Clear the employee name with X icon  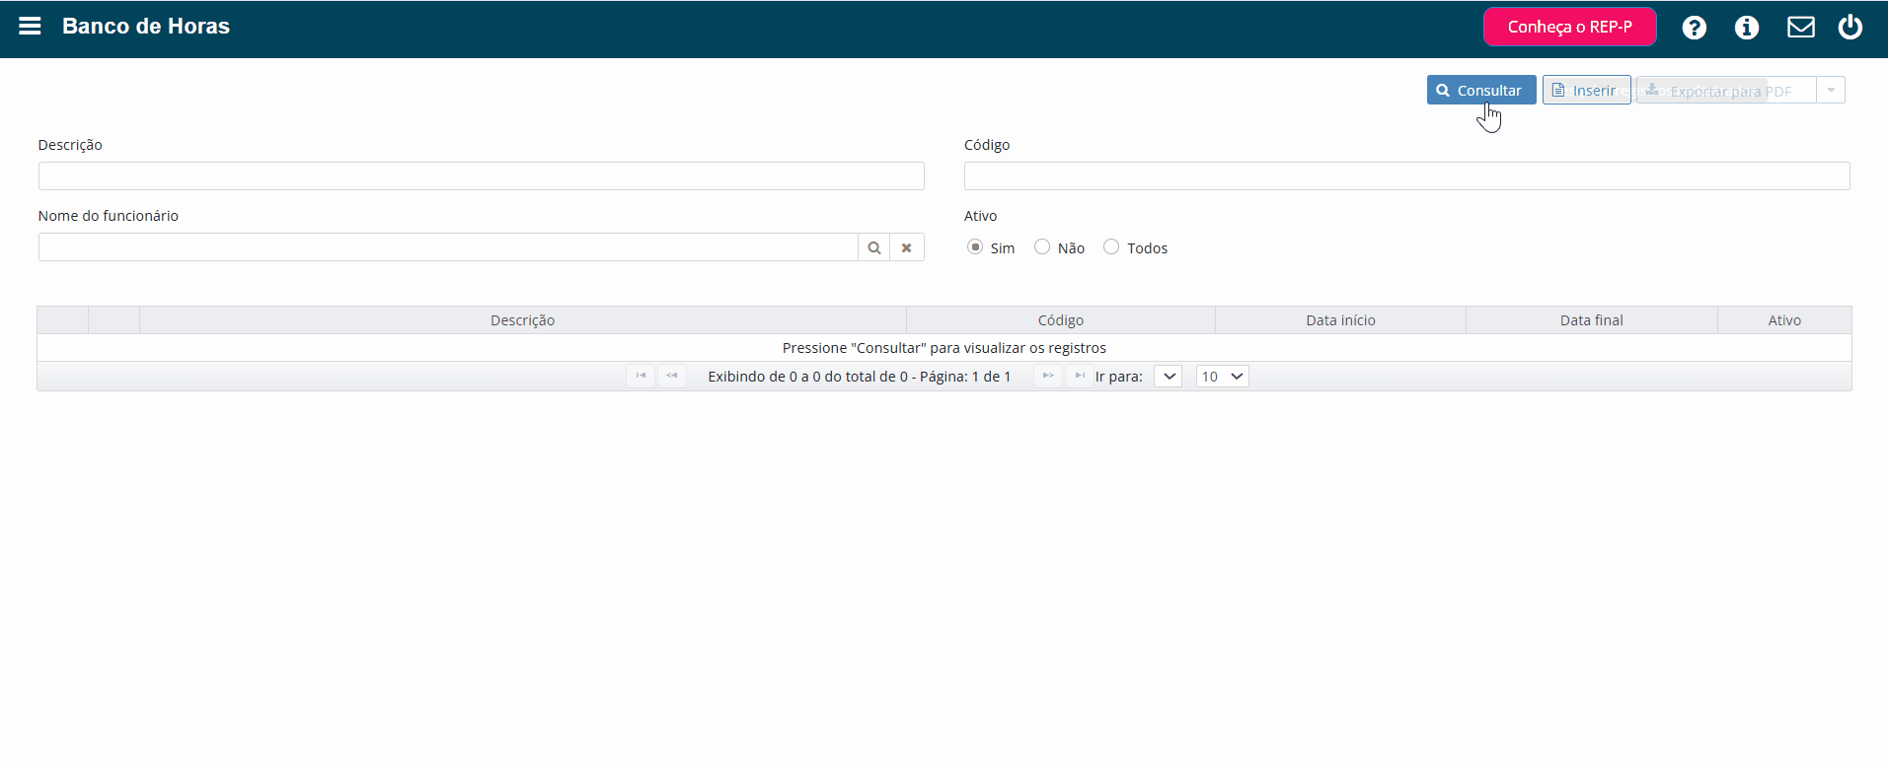[906, 247]
